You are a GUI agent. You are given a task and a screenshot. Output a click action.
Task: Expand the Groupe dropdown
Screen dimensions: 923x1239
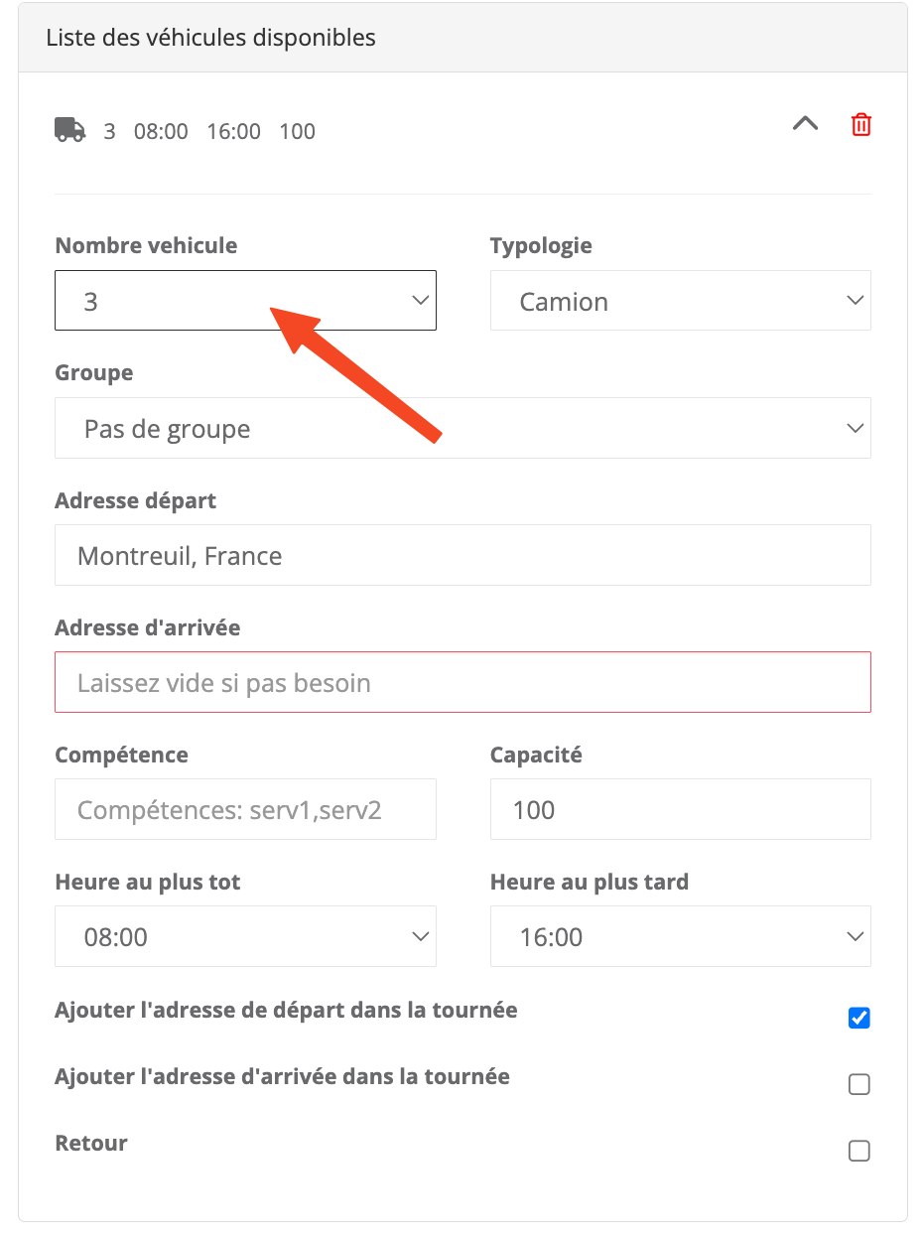[462, 429]
